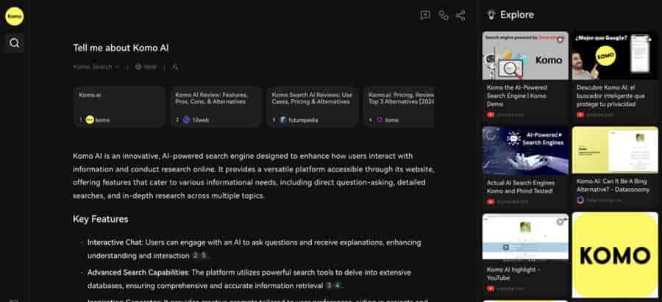Image resolution: width=662 pixels, height=302 pixels.
Task: Click the persona icon under the question
Action: 175,67
